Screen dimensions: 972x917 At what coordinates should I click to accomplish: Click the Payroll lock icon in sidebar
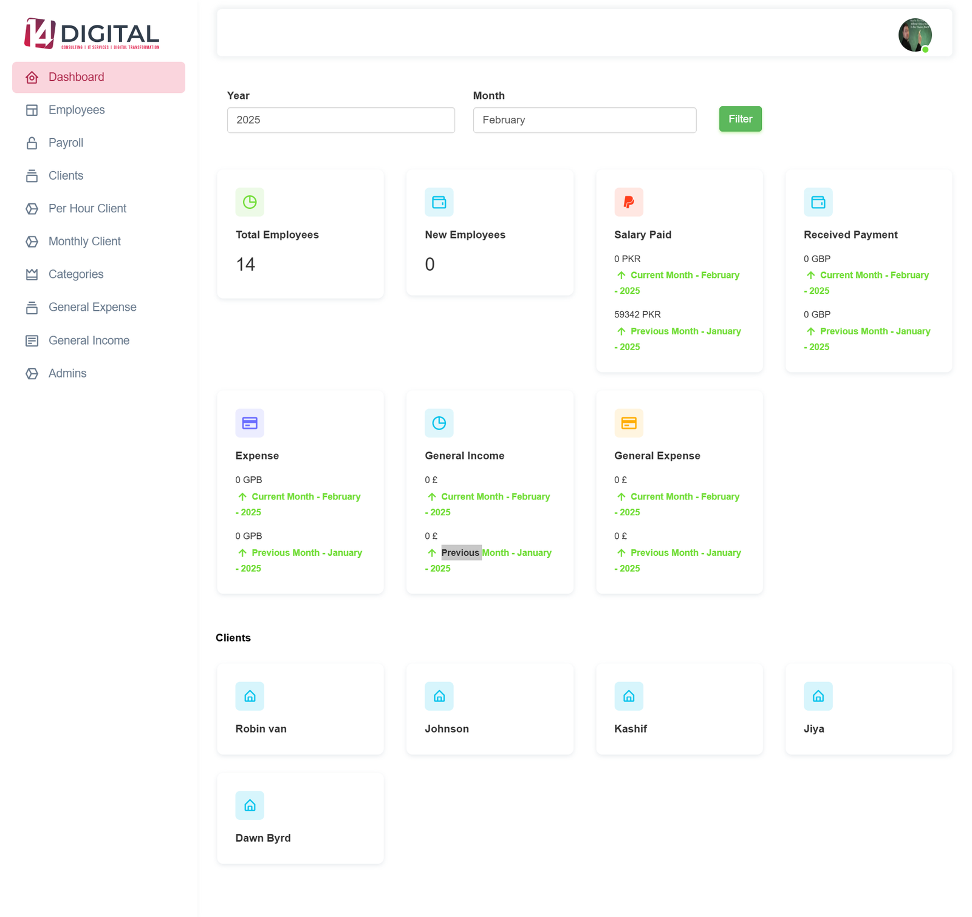(32, 143)
